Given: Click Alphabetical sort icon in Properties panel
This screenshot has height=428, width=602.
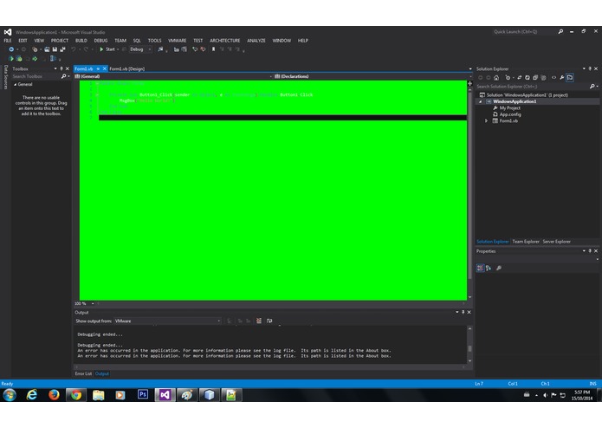Looking at the screenshot, I should [x=489, y=268].
